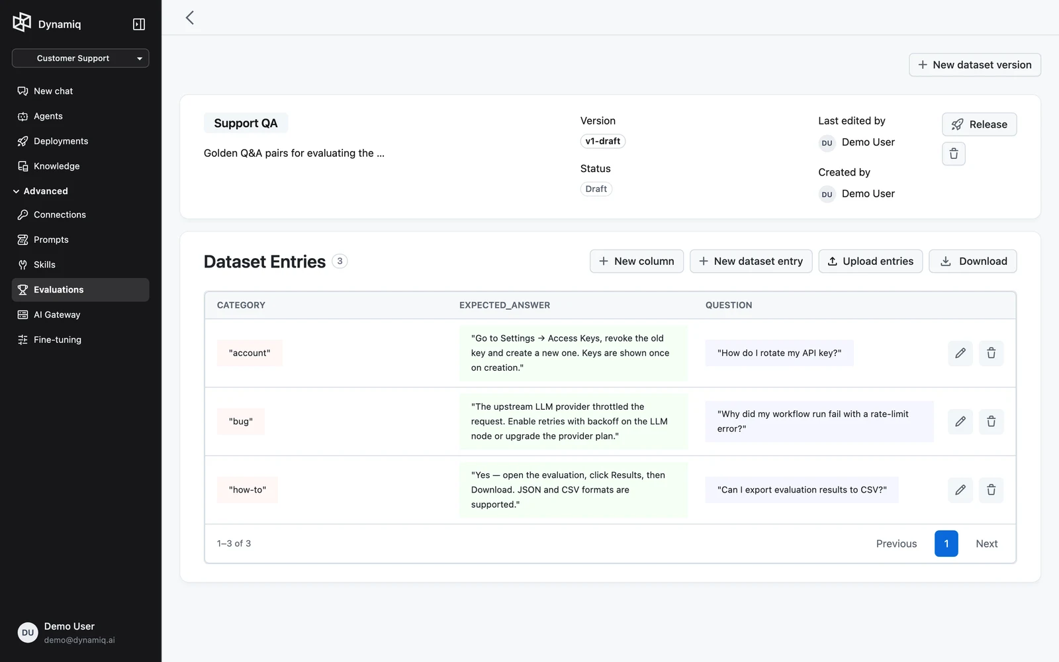
Task: Click the Deployments rocket icon in sidebar
Action: [x=23, y=141]
